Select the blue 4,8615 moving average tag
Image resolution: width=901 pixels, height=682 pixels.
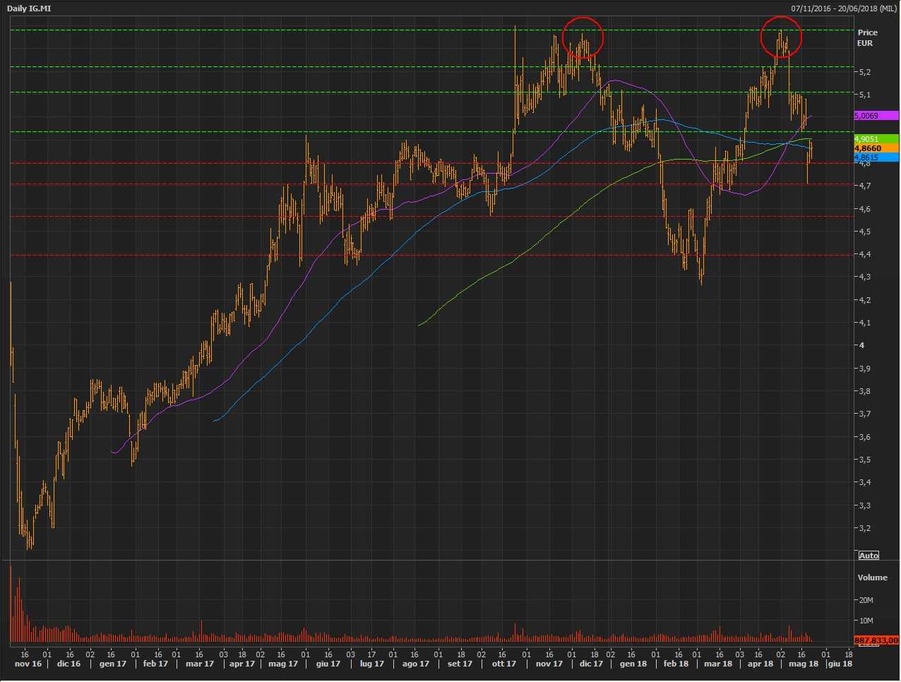[x=876, y=157]
